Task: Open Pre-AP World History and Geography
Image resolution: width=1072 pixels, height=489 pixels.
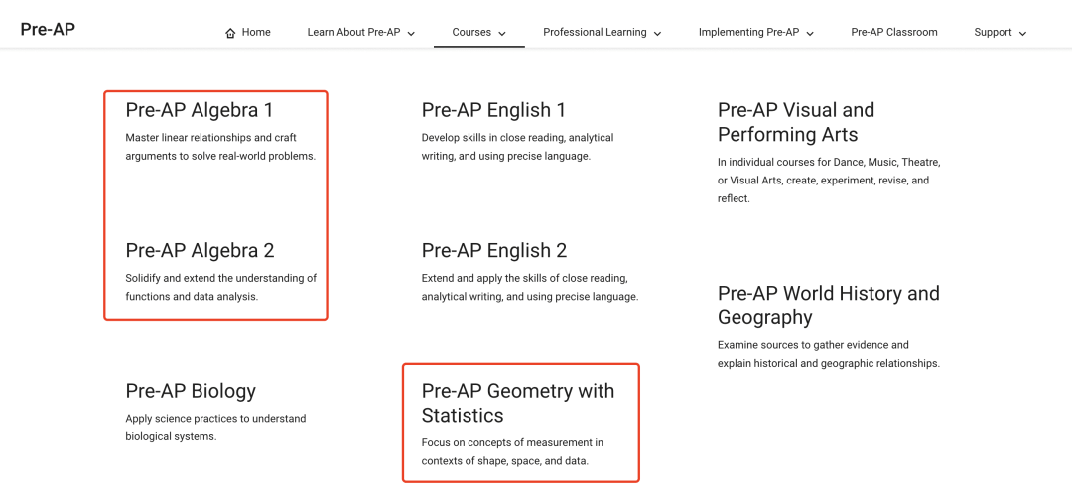Action: click(829, 306)
